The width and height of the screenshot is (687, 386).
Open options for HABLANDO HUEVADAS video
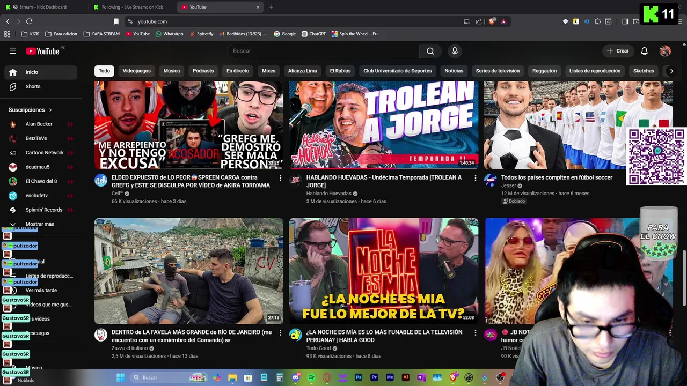[475, 178]
